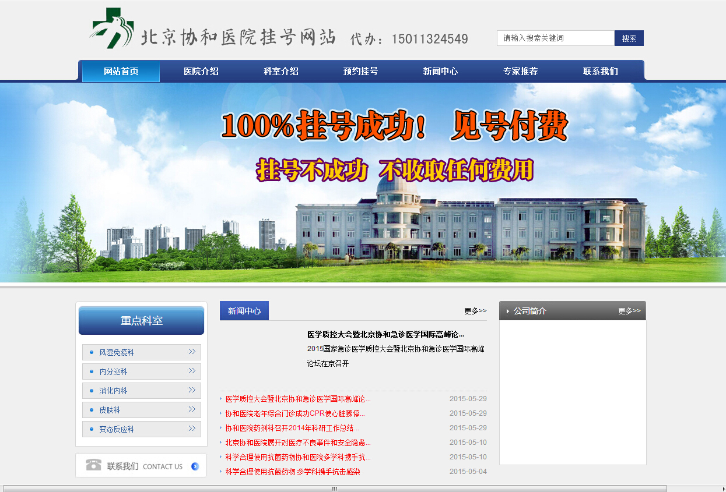726x492 pixels.
Task: Click the 2015-05-04 date on the last news row
Action: 468,472
